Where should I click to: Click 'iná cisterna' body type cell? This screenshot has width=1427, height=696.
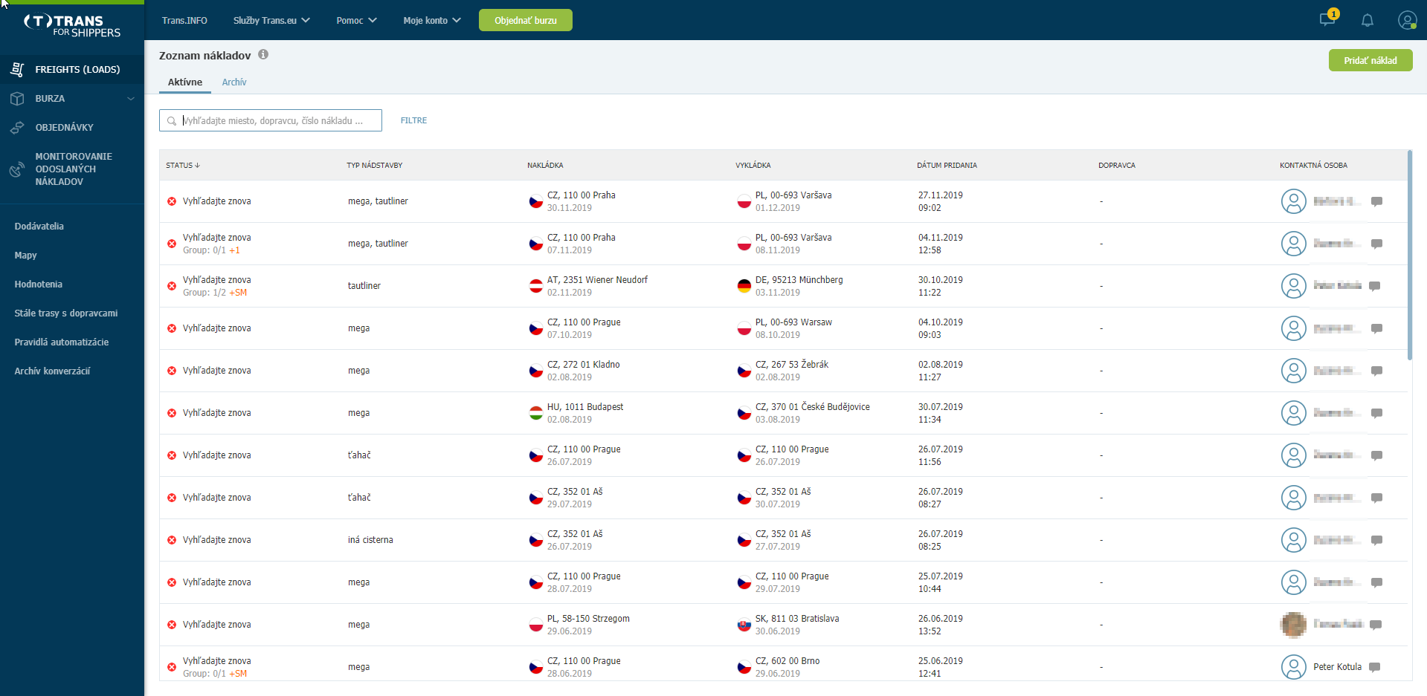(x=370, y=540)
